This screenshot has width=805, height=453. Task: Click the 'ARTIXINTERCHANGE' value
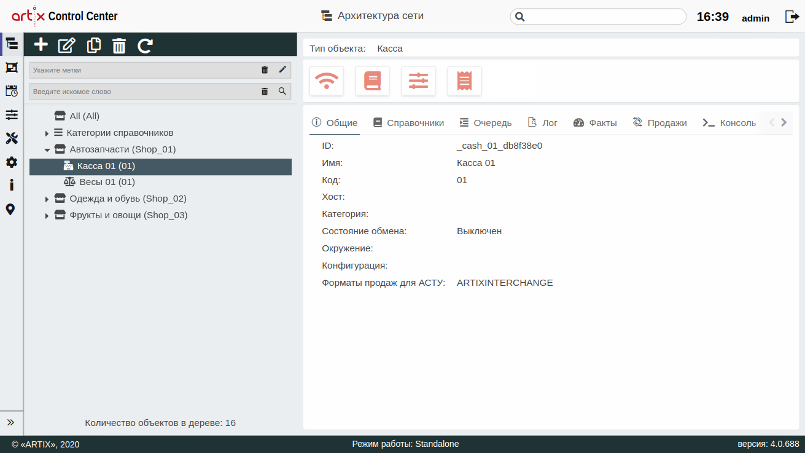click(505, 283)
